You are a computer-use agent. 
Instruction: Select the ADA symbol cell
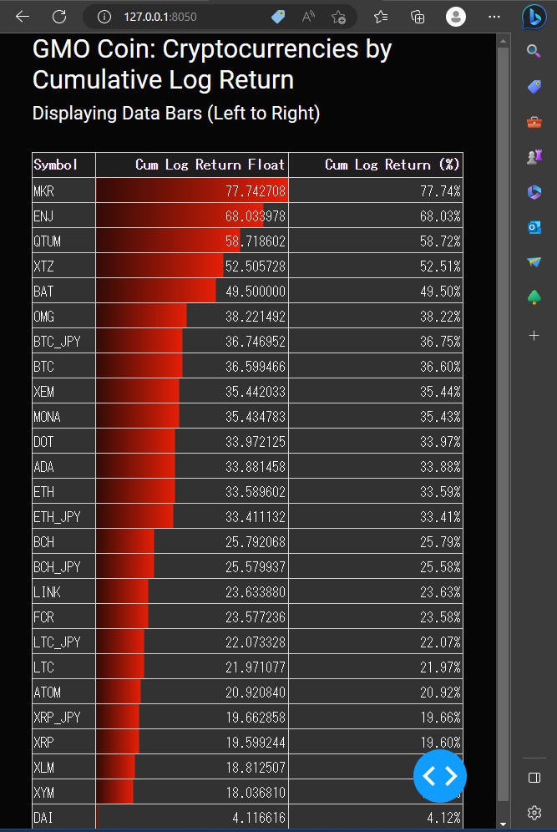click(x=63, y=466)
